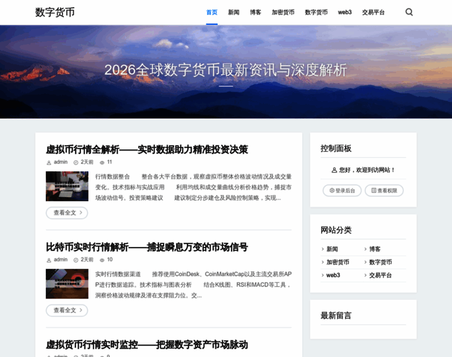Click clock icon on 比特币实时行情解析 post
452x357 pixels.
(x=76, y=260)
